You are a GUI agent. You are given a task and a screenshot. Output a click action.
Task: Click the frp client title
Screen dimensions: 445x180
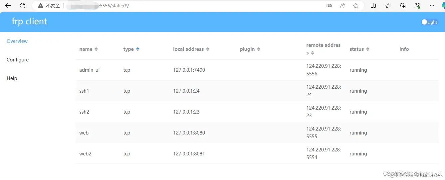29,21
